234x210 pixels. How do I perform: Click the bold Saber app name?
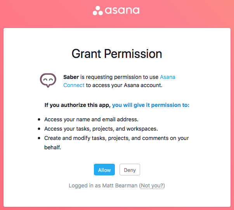71,77
